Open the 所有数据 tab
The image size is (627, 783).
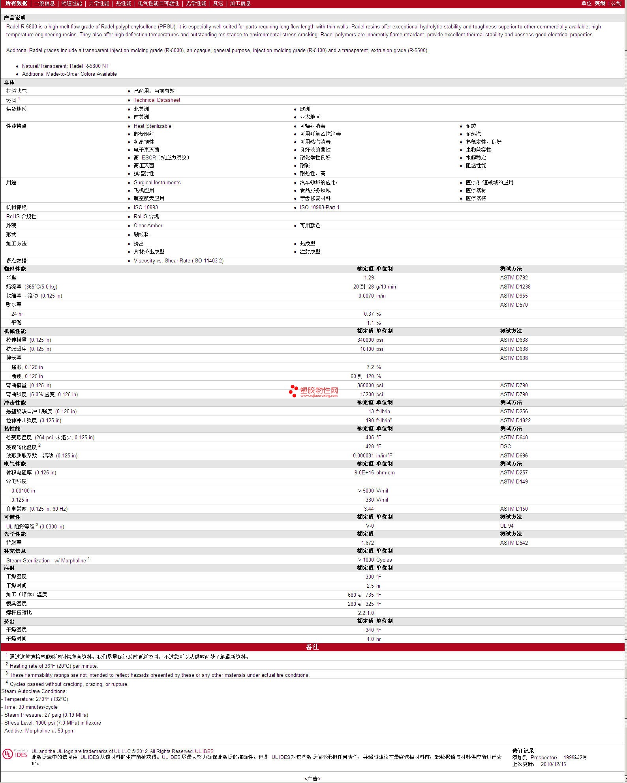tap(16, 4)
